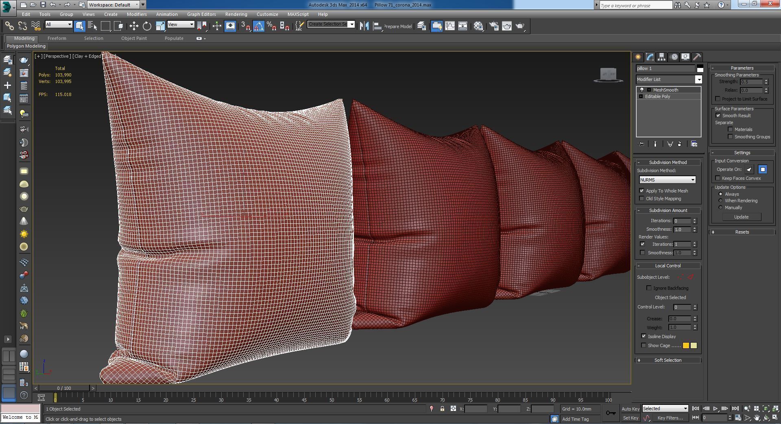781x424 pixels.
Task: Click the object color swatch beside pillow 1
Action: click(700, 68)
